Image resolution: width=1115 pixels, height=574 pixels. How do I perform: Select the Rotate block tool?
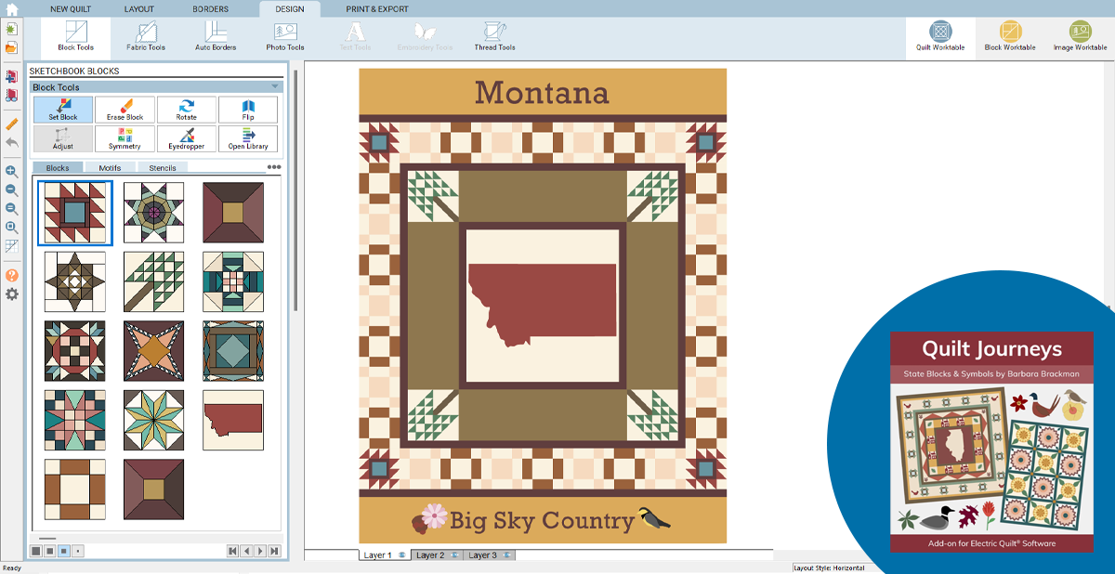click(x=186, y=110)
